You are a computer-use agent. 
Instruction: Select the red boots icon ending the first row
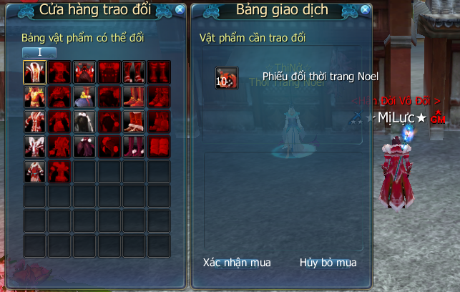(x=159, y=72)
